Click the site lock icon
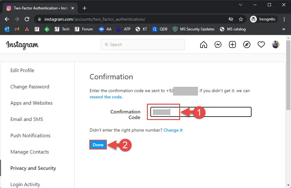Image resolution: width=291 pixels, height=188 pixels. pyautogui.click(x=39, y=19)
